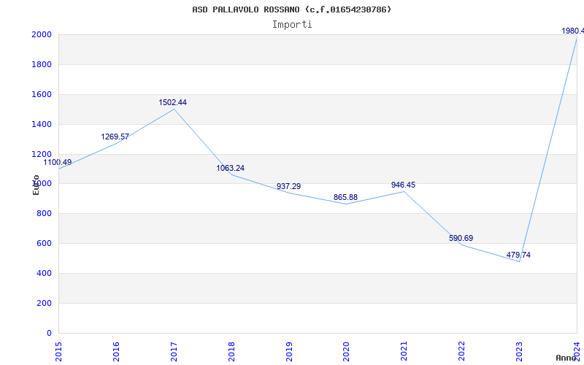The width and height of the screenshot is (584, 365).
Task: Click the 1600 y-axis tick label
Action: 42,95
